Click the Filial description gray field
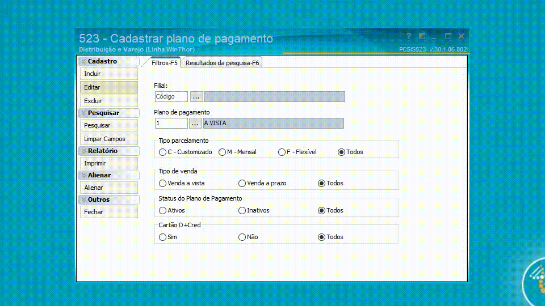The image size is (545, 306). pos(275,96)
